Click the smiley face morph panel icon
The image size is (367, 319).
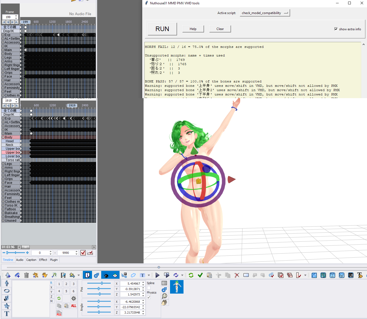pos(164,296)
